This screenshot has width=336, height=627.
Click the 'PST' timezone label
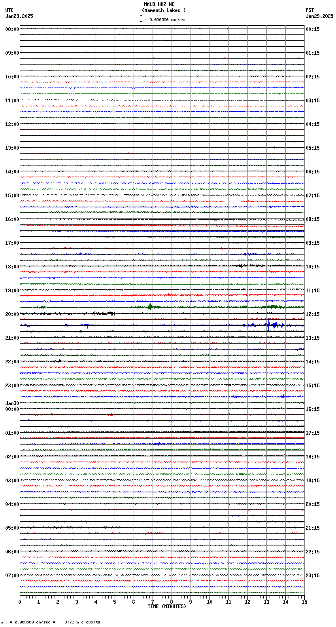310,10
